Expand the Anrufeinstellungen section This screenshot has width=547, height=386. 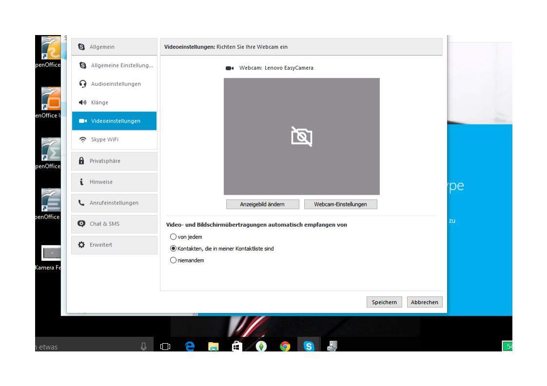114,203
